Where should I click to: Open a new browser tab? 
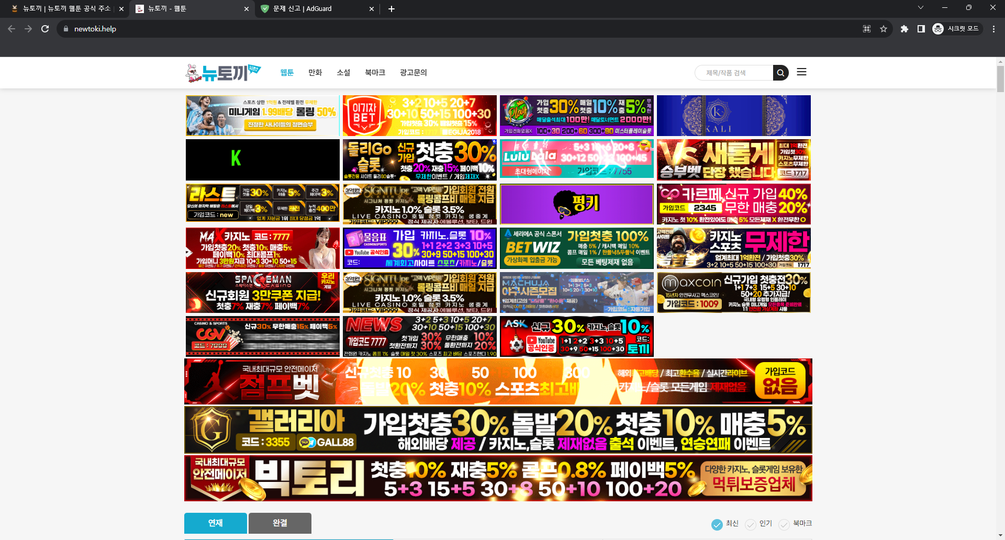392,9
